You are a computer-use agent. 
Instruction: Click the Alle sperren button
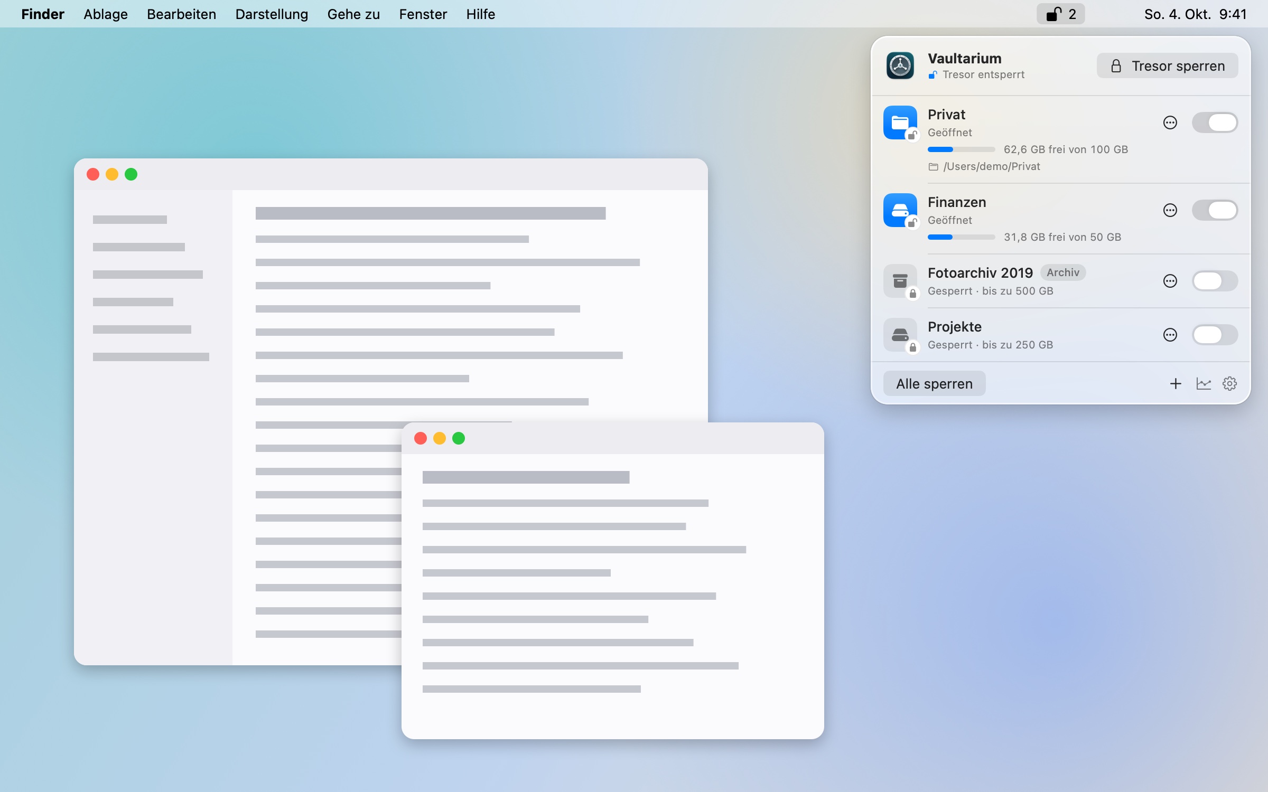[934, 384]
